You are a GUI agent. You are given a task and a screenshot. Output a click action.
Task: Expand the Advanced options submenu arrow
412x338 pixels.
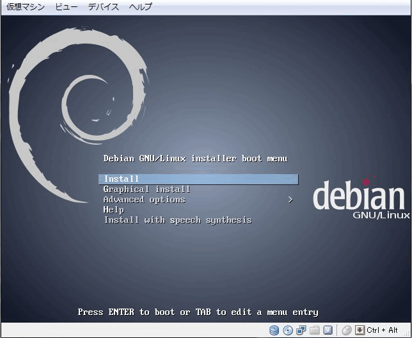pyautogui.click(x=290, y=200)
